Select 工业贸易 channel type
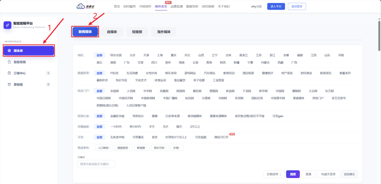This screenshot has width=381, height=184. [x=218, y=80]
